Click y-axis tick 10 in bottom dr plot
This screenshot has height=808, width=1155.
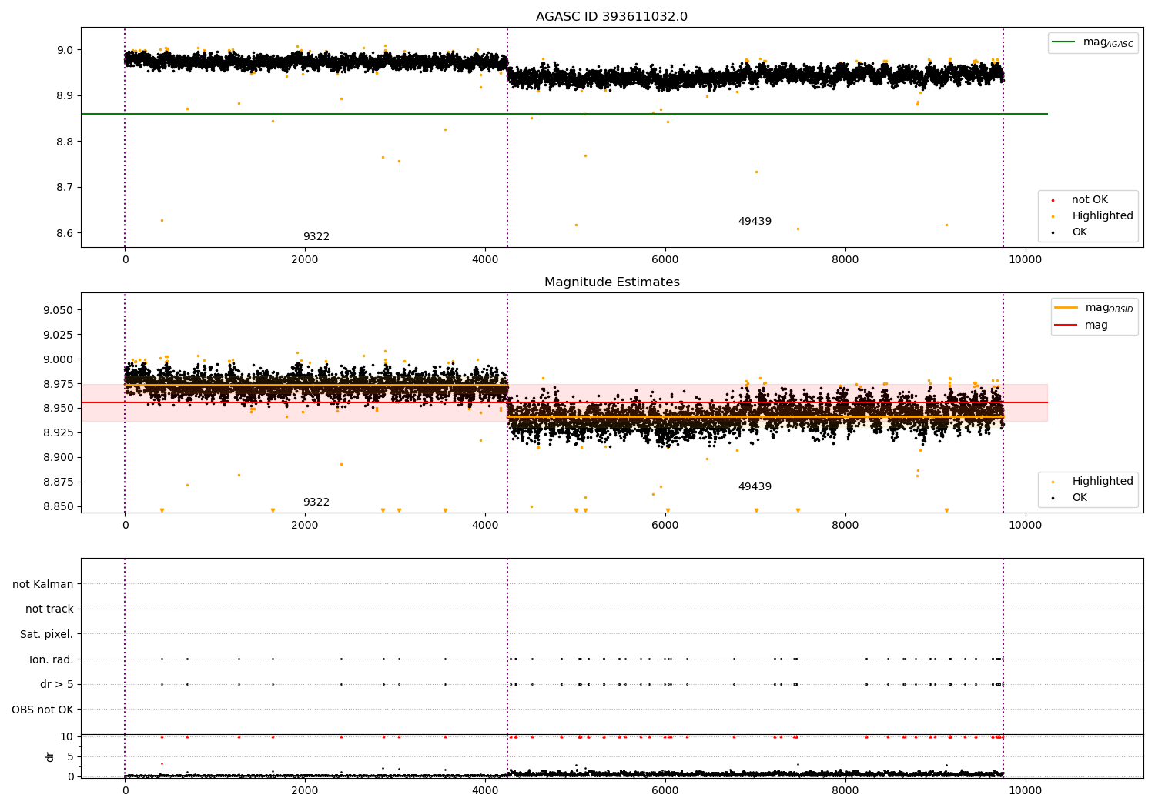pos(67,737)
